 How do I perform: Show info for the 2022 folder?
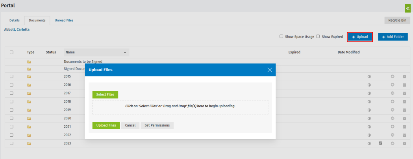click(x=369, y=135)
